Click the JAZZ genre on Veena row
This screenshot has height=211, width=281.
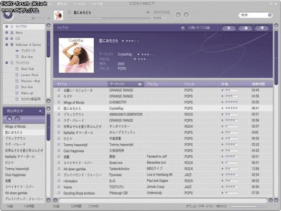[x=188, y=187]
